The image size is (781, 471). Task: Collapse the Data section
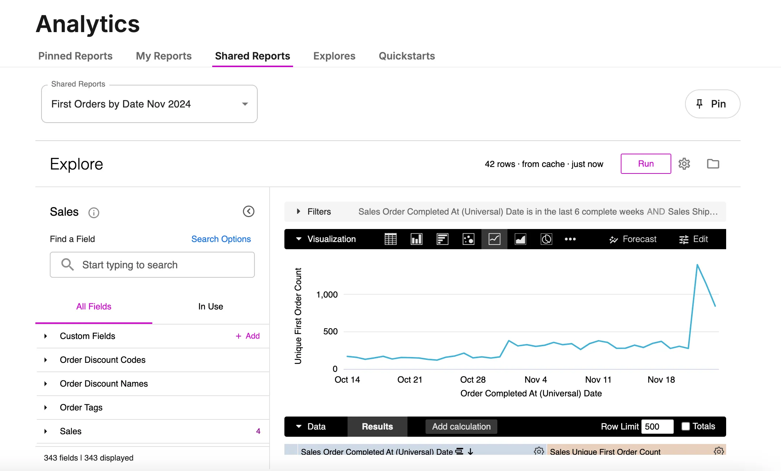pyautogui.click(x=299, y=426)
